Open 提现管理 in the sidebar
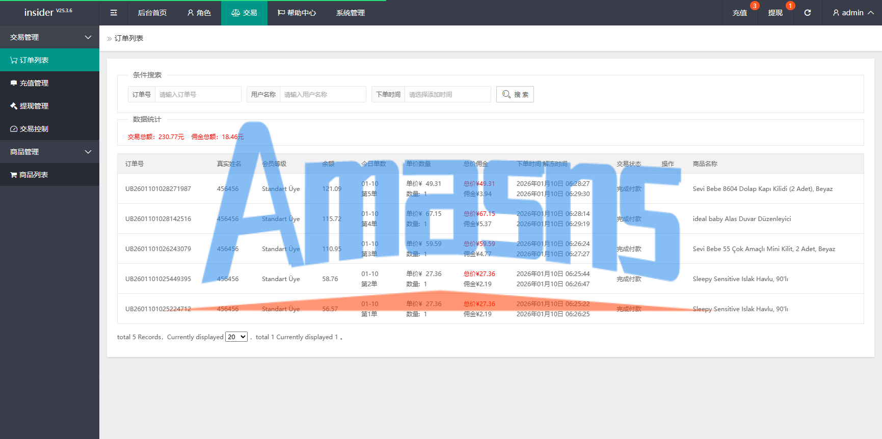The height and width of the screenshot is (439, 882). pos(49,106)
